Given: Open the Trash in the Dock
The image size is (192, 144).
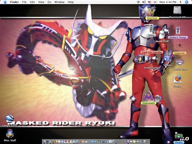Looking at the screenshot, I should pos(147,142).
